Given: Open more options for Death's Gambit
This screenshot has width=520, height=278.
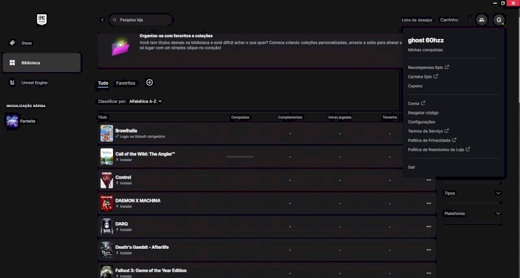Looking at the screenshot, I should click(429, 250).
